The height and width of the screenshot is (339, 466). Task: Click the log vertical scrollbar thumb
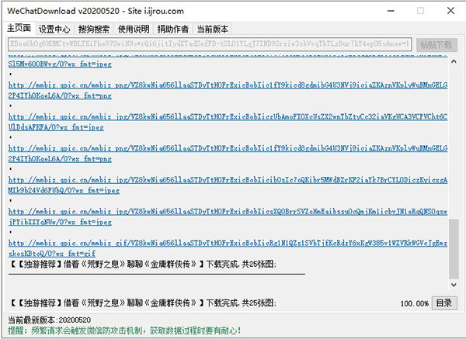click(x=454, y=249)
